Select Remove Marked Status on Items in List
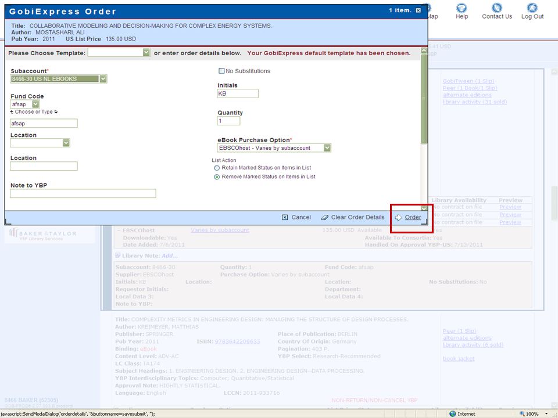This screenshot has width=558, height=418. (x=217, y=177)
